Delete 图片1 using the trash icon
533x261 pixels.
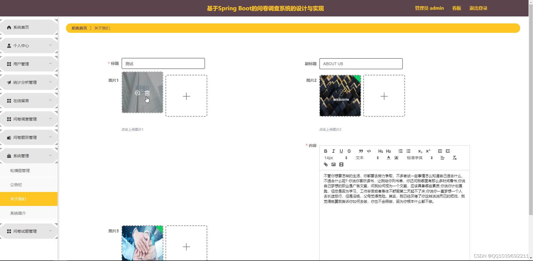point(147,93)
